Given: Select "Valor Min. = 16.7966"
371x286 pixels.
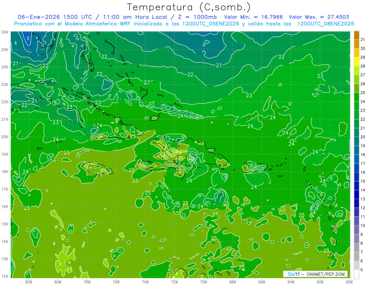Looking at the screenshot, I should point(254,17).
